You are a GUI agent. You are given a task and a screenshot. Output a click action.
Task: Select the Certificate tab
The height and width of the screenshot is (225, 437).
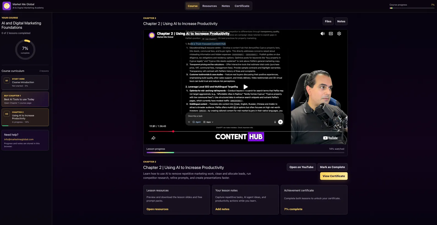pyautogui.click(x=242, y=6)
